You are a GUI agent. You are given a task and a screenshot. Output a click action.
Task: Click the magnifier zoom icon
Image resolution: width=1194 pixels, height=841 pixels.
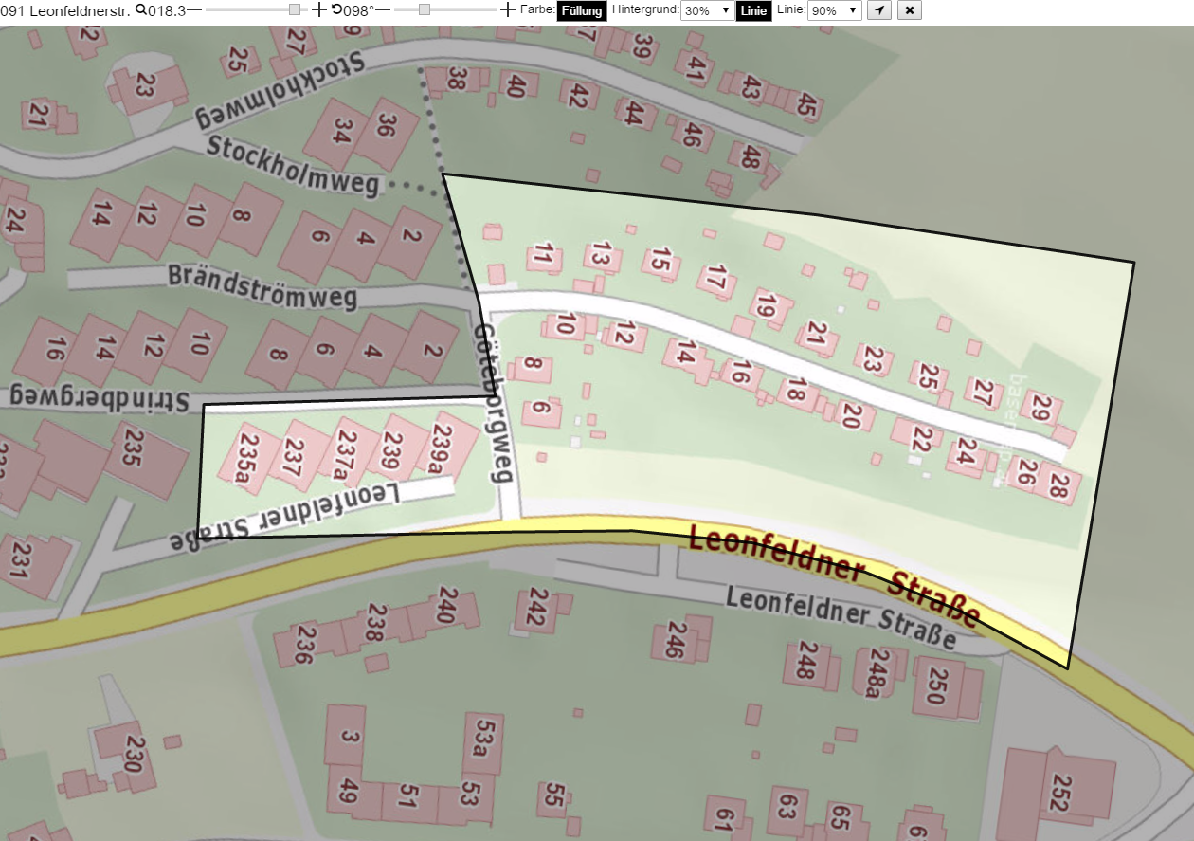tap(141, 9)
